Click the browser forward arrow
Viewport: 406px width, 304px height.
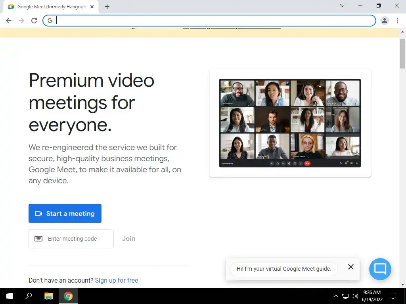tap(21, 21)
